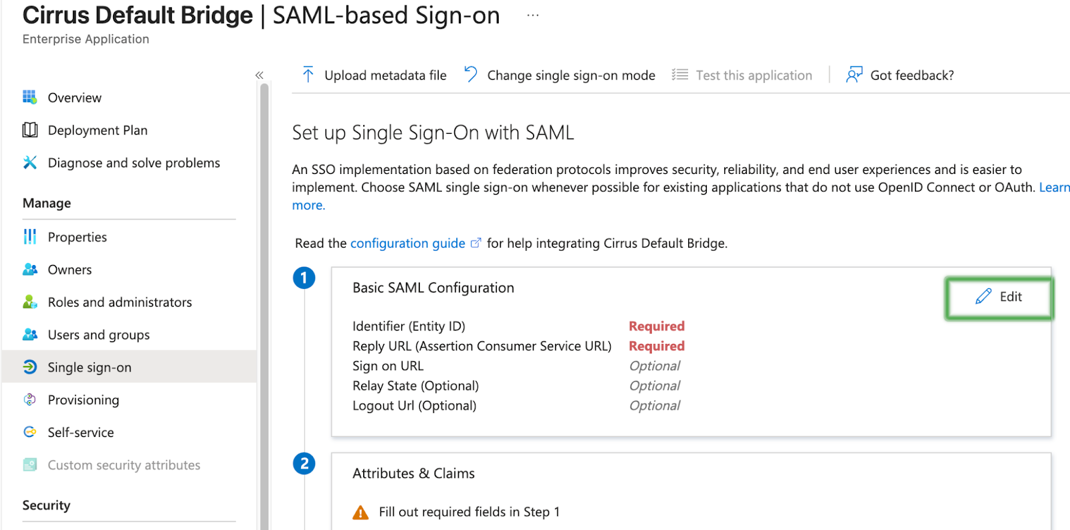Open the more options ellipsis menu
This screenshot has height=530, width=1070.
point(532,15)
